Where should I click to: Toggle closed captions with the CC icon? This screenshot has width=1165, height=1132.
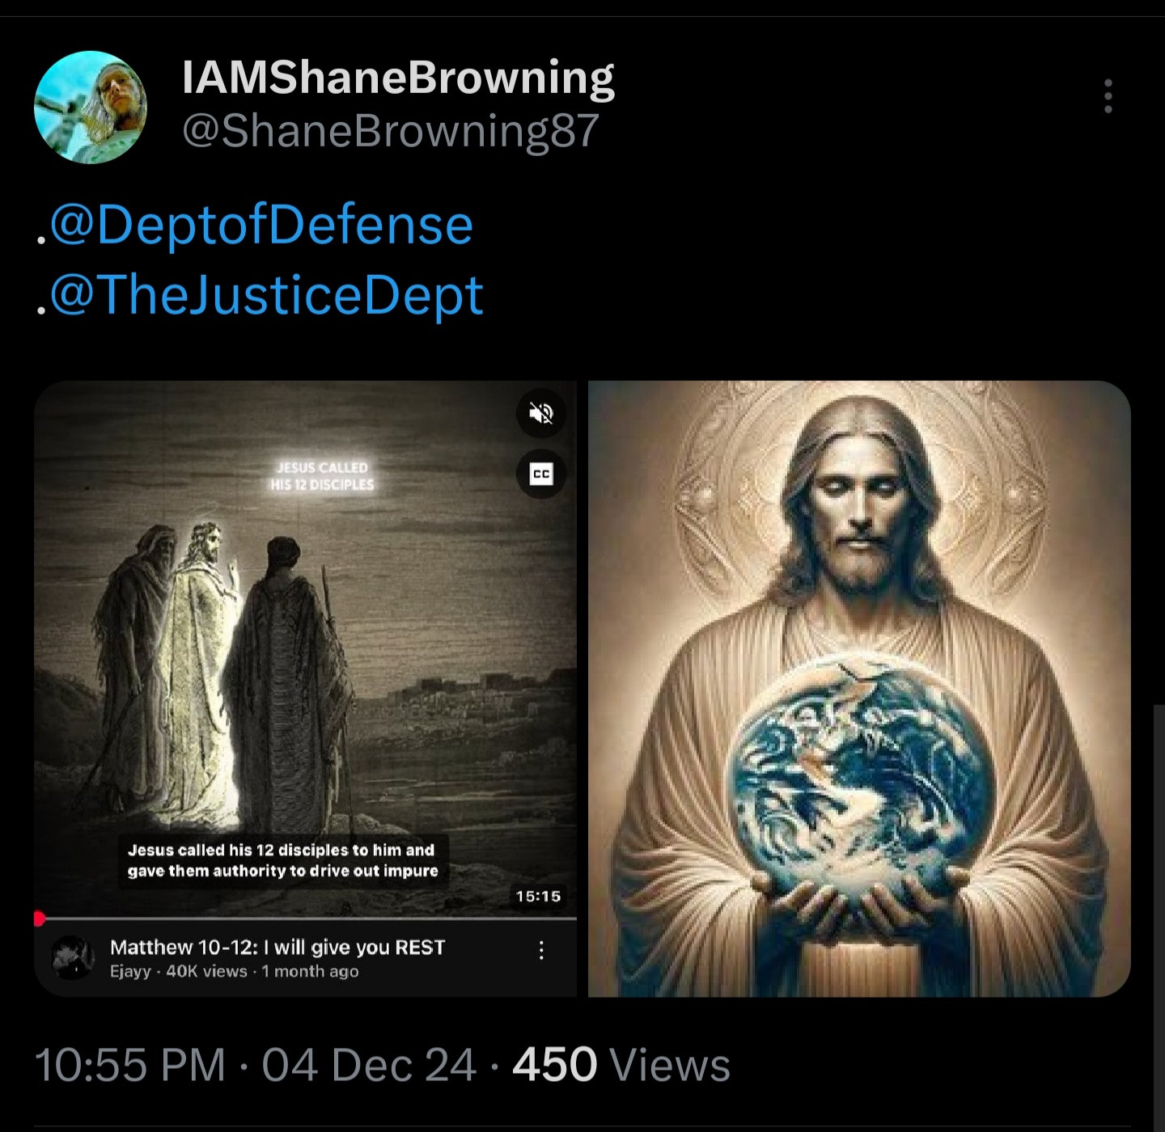[x=541, y=474]
